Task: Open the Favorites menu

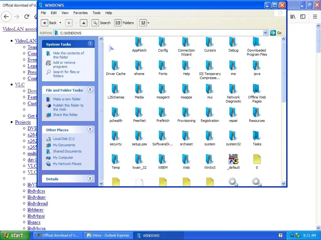Action: pos(81,13)
